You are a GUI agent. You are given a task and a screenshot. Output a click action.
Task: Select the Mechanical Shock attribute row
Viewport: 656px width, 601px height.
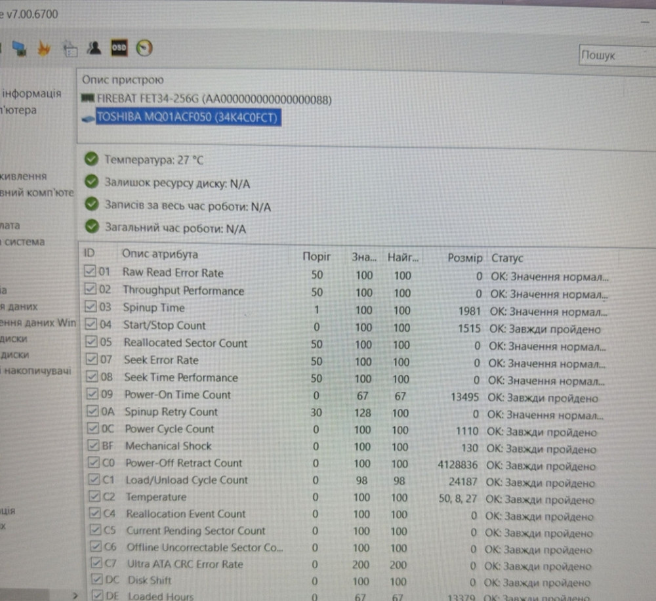coord(169,446)
